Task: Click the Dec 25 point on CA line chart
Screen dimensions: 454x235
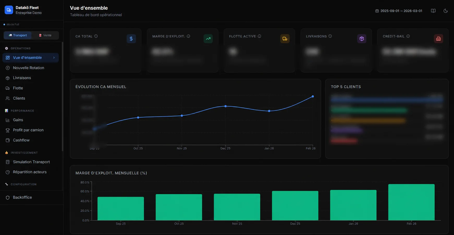Action: tap(225, 106)
